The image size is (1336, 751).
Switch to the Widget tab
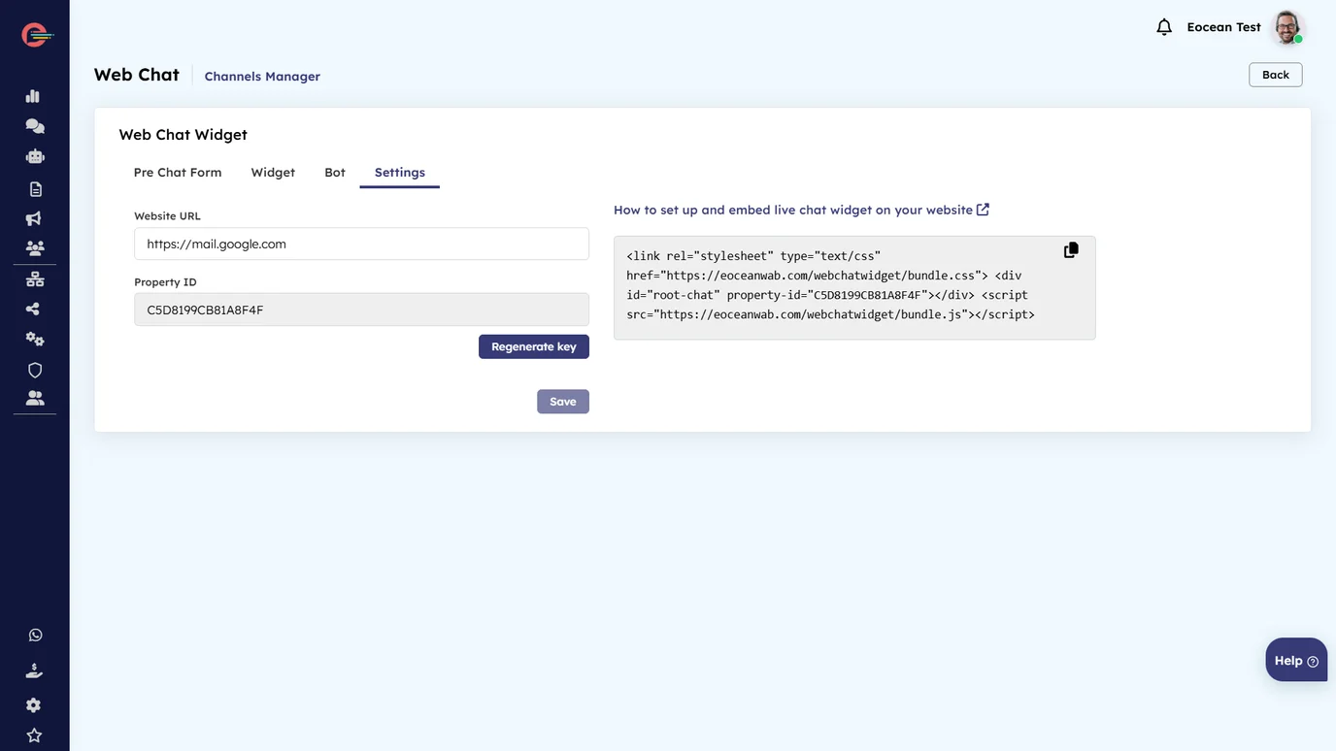(273, 173)
